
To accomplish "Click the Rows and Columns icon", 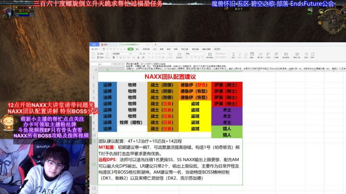I will (x=268, y=54).
